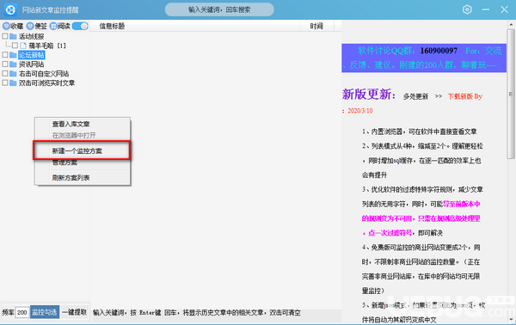This screenshot has width=516, height=325.
Task: Click the 便签 notes icon
Action: 30,26
